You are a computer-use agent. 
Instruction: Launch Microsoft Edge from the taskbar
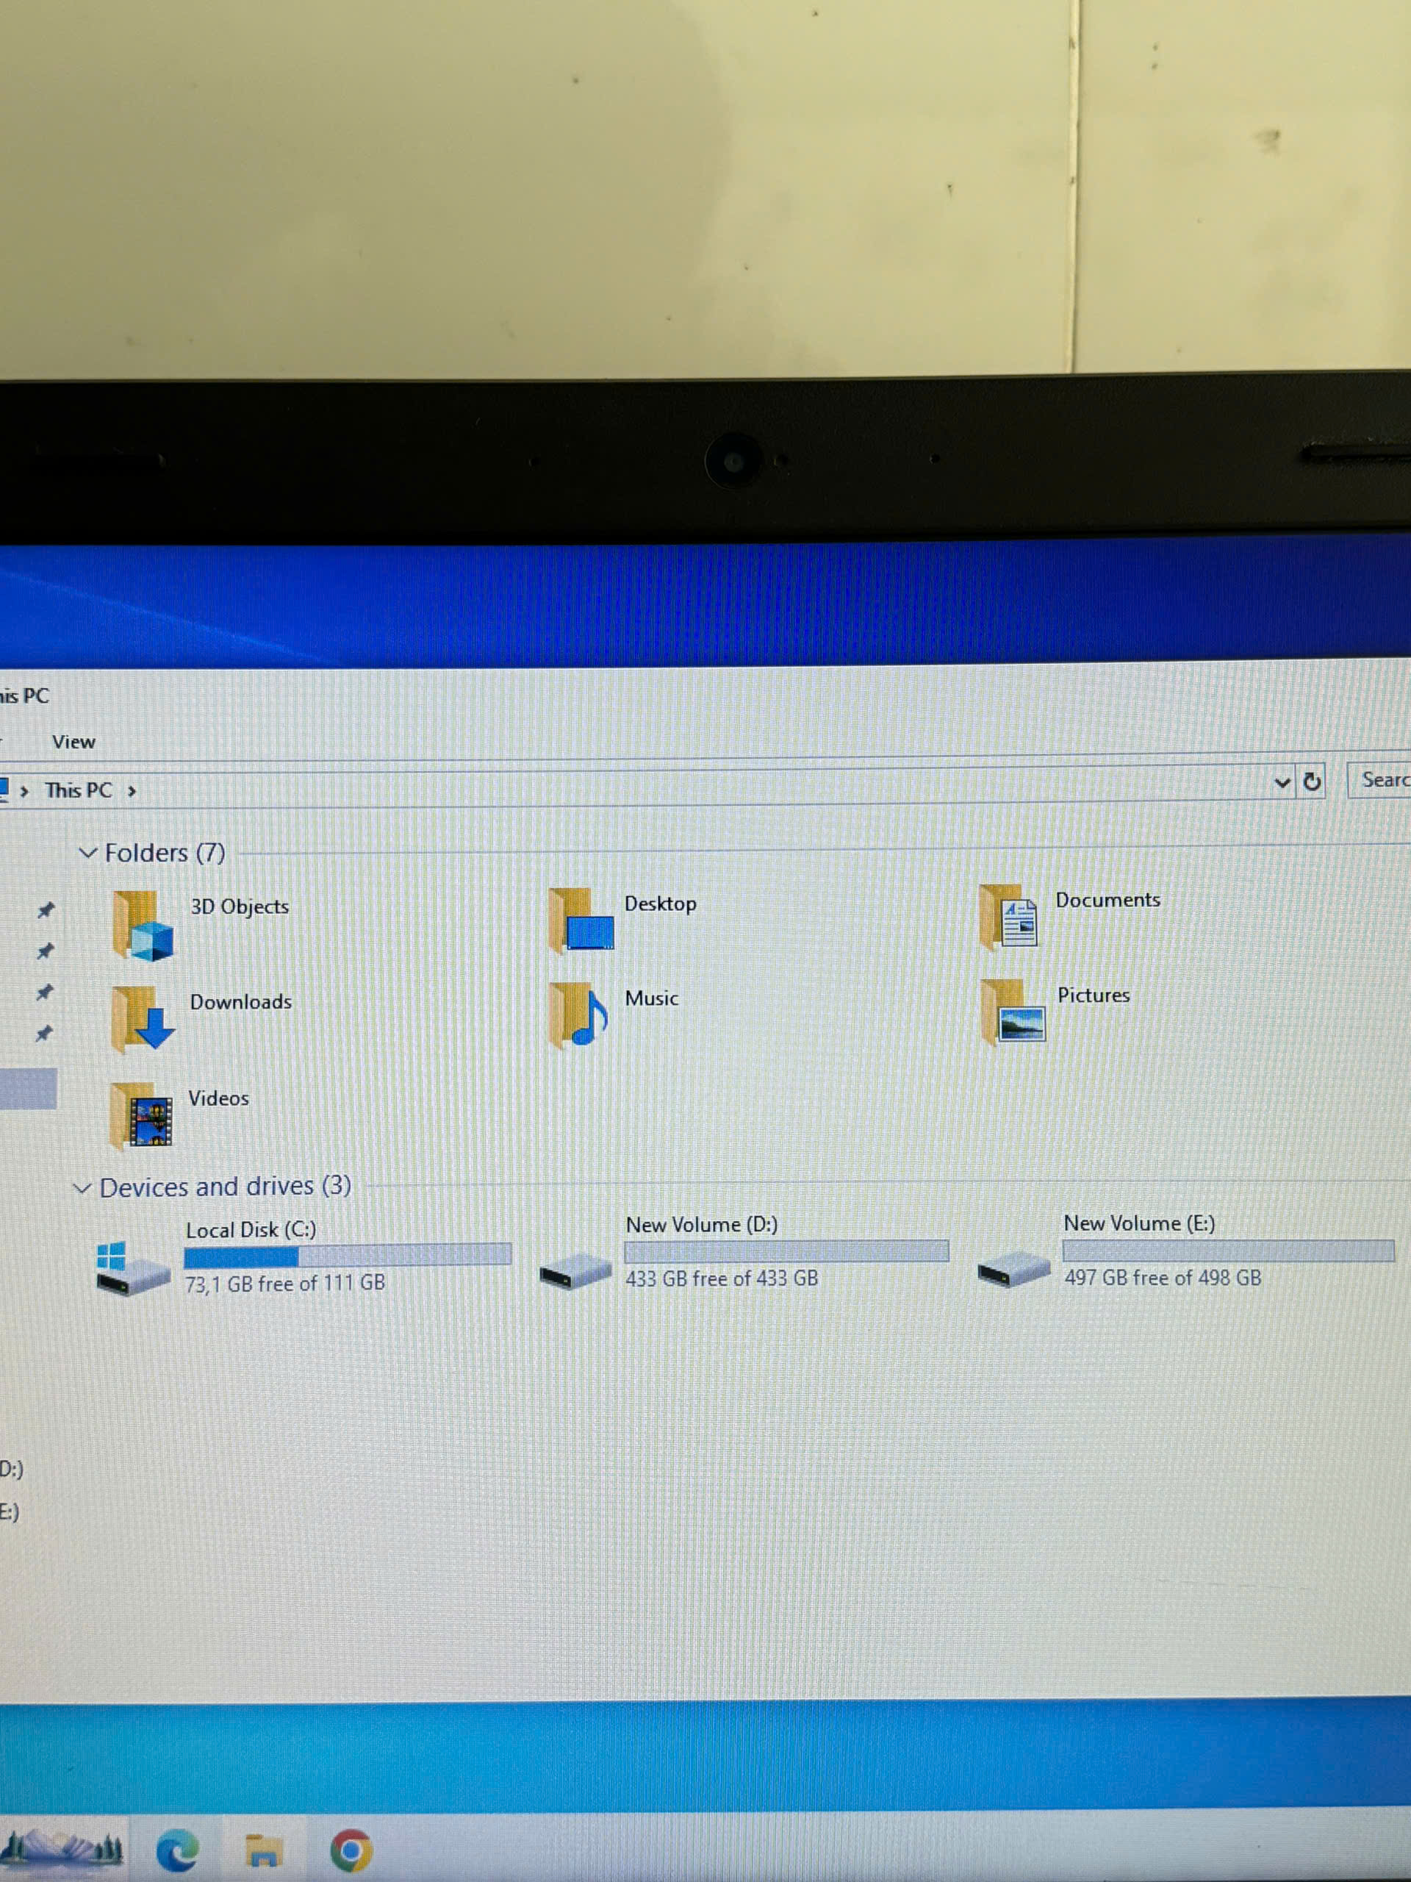point(178,1850)
